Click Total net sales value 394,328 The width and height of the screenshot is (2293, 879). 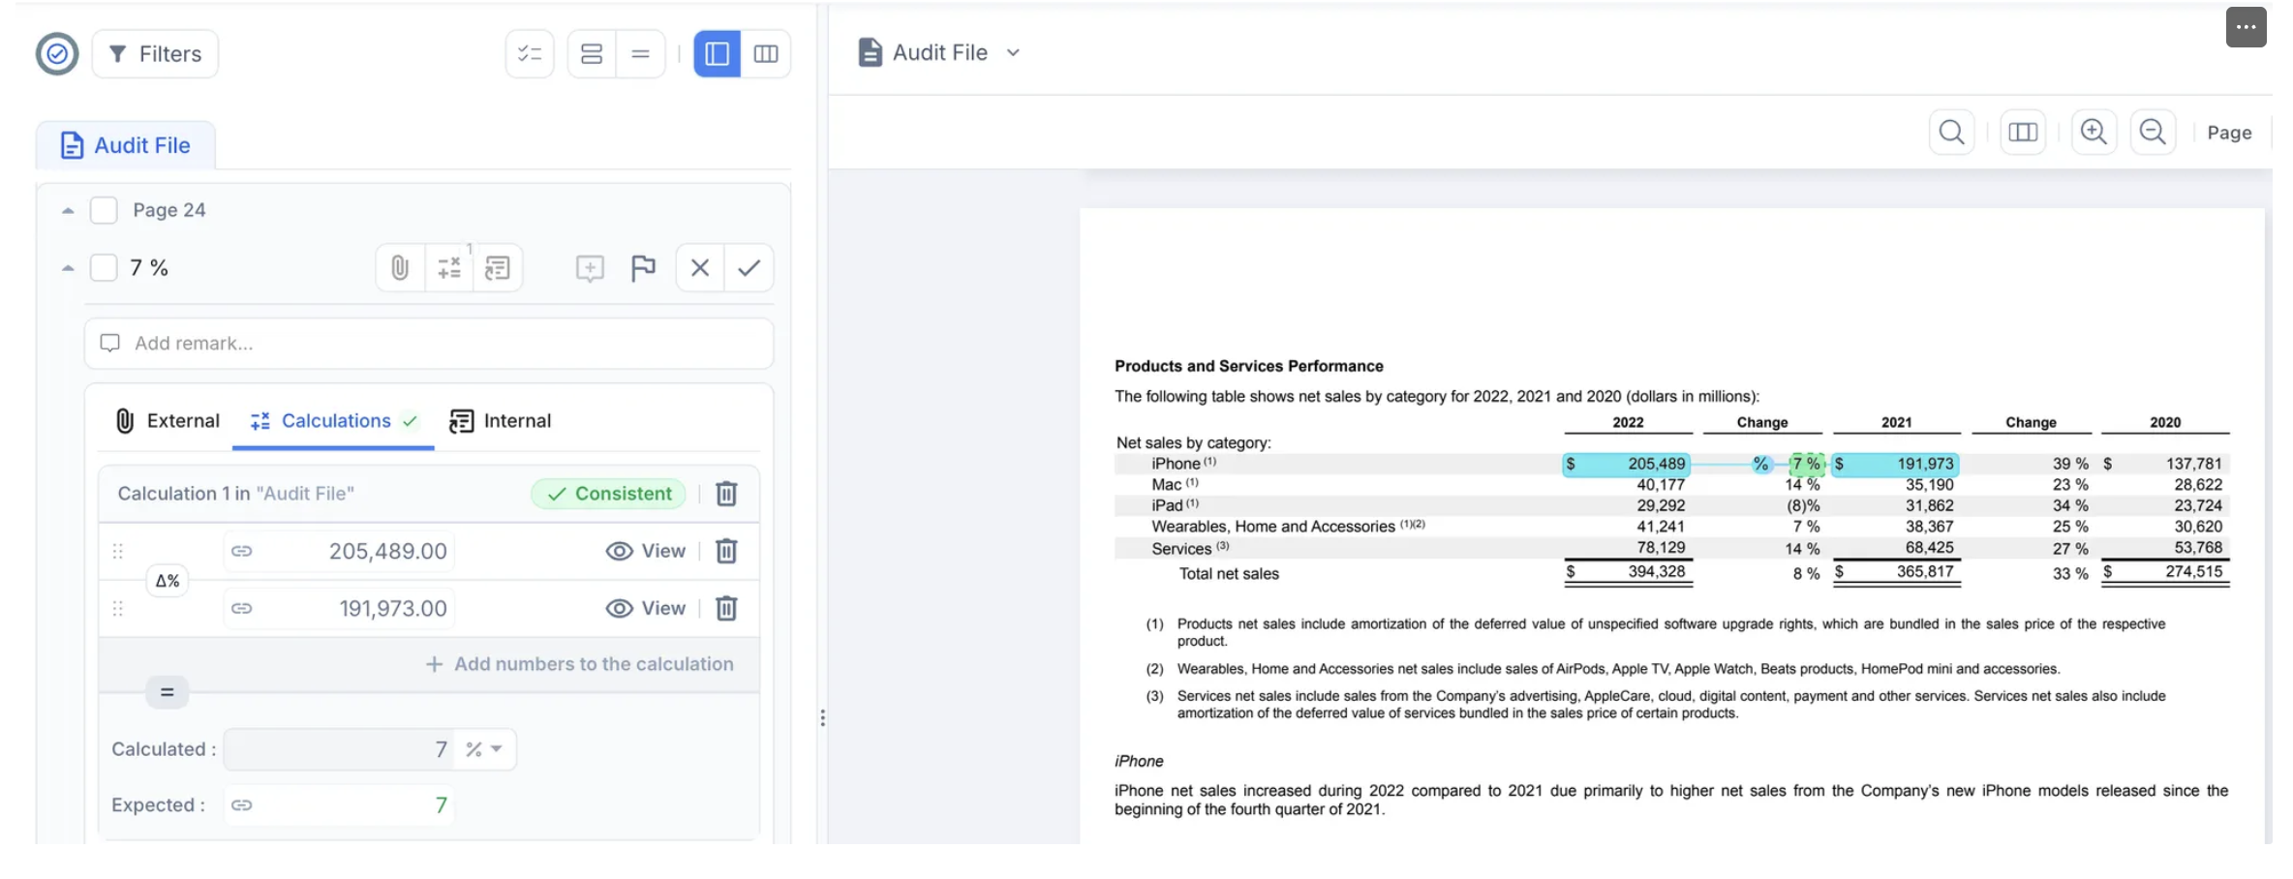coord(1656,572)
